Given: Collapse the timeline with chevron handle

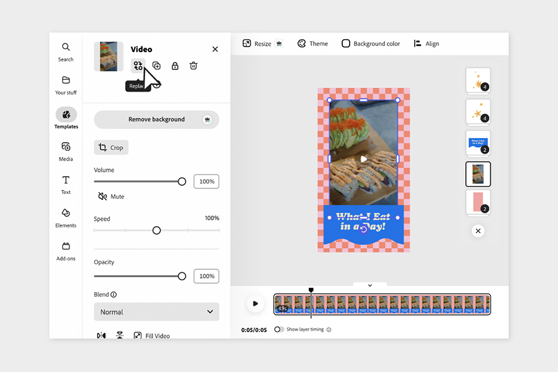Looking at the screenshot, I should 370,285.
